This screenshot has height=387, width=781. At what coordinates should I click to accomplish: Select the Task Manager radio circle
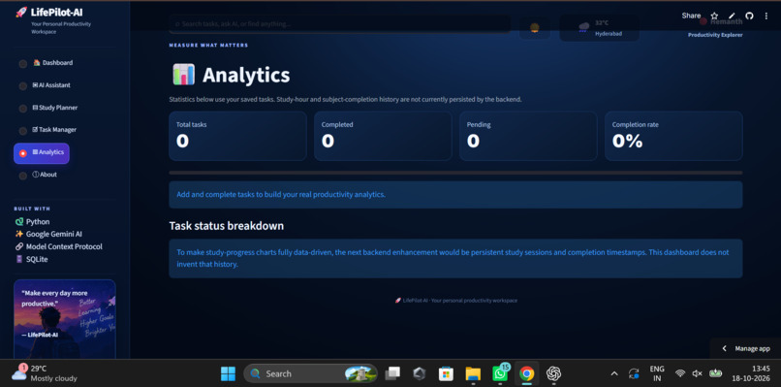pos(23,131)
